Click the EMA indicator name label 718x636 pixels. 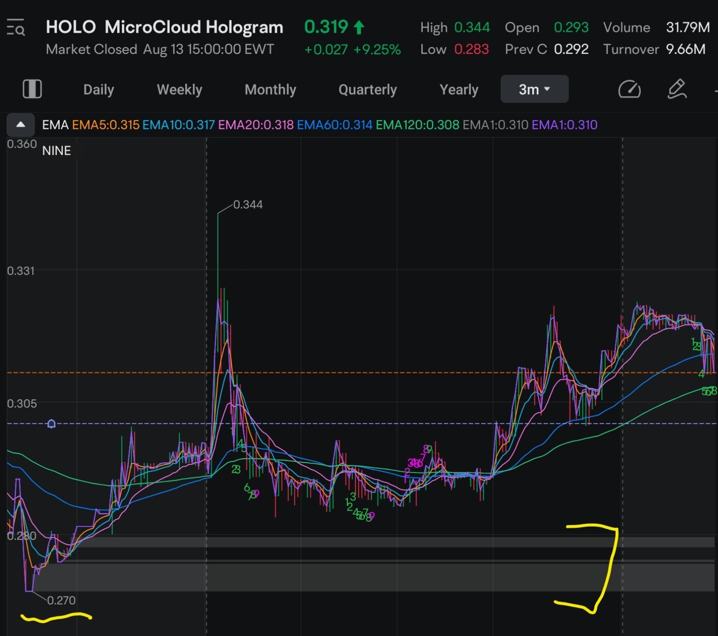[x=55, y=125]
